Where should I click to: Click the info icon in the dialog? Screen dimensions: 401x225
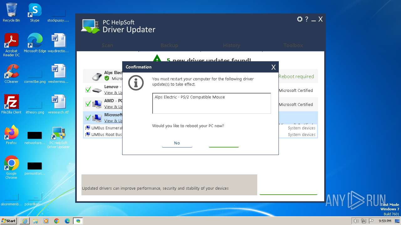point(136,83)
